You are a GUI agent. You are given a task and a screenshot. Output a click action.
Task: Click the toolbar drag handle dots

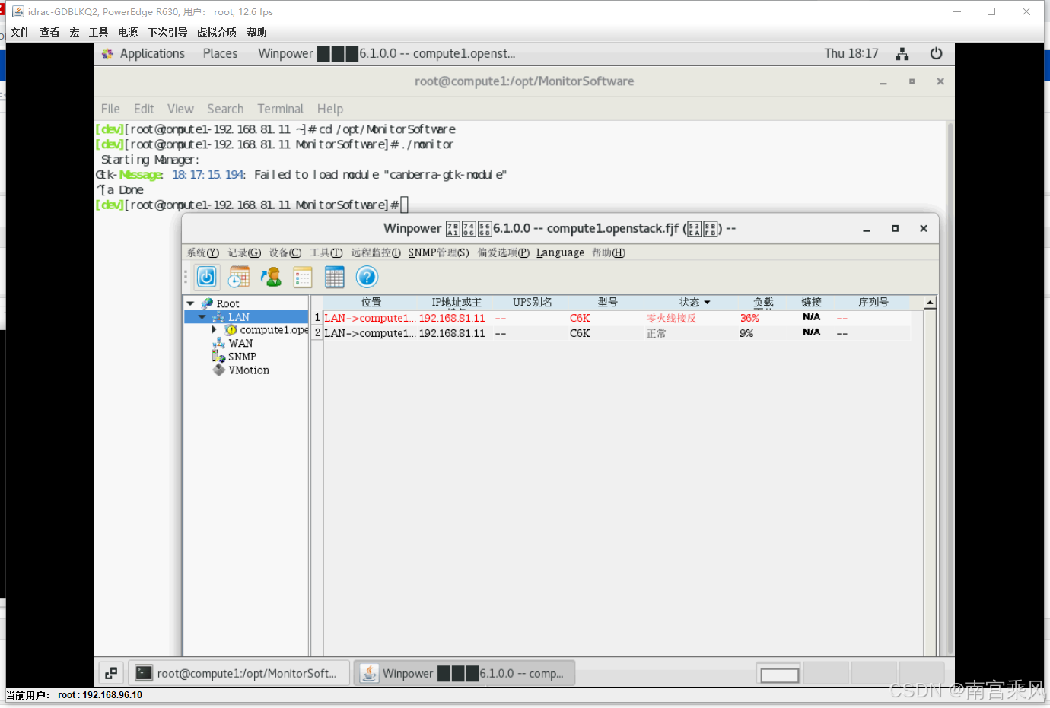click(x=186, y=277)
